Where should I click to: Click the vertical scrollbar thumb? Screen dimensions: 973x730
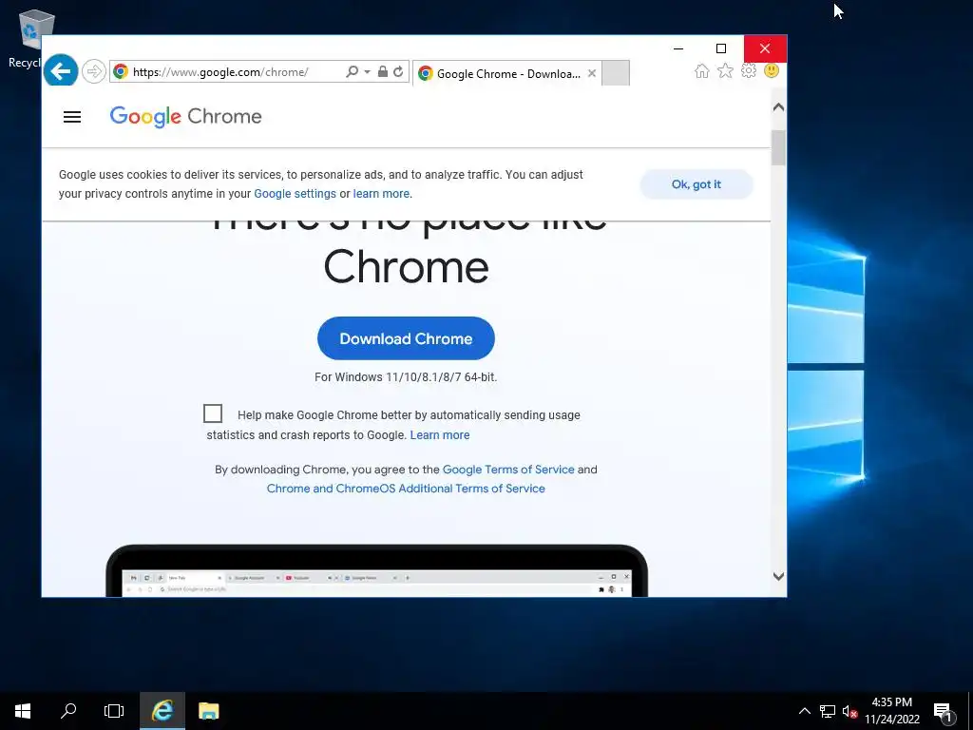click(x=779, y=147)
